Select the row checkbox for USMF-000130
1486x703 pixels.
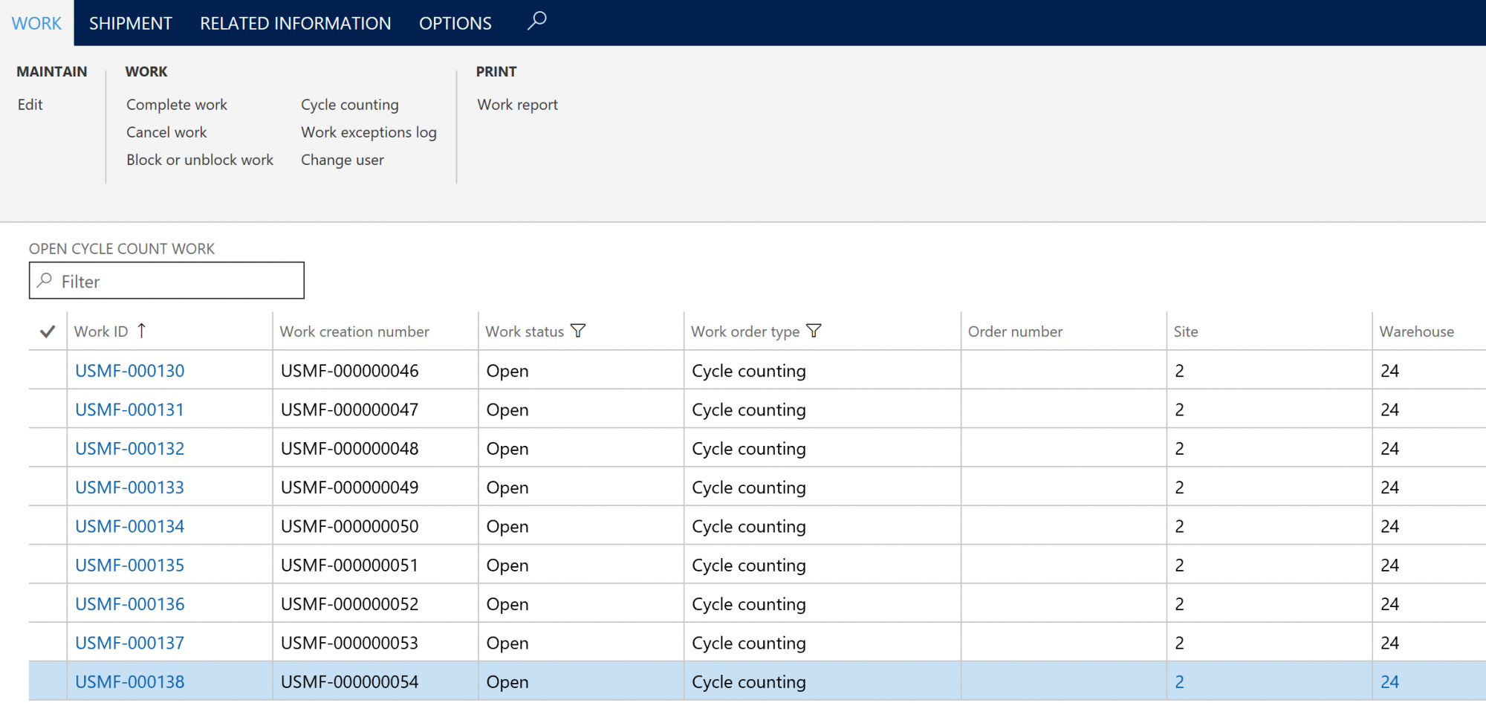[x=46, y=370]
